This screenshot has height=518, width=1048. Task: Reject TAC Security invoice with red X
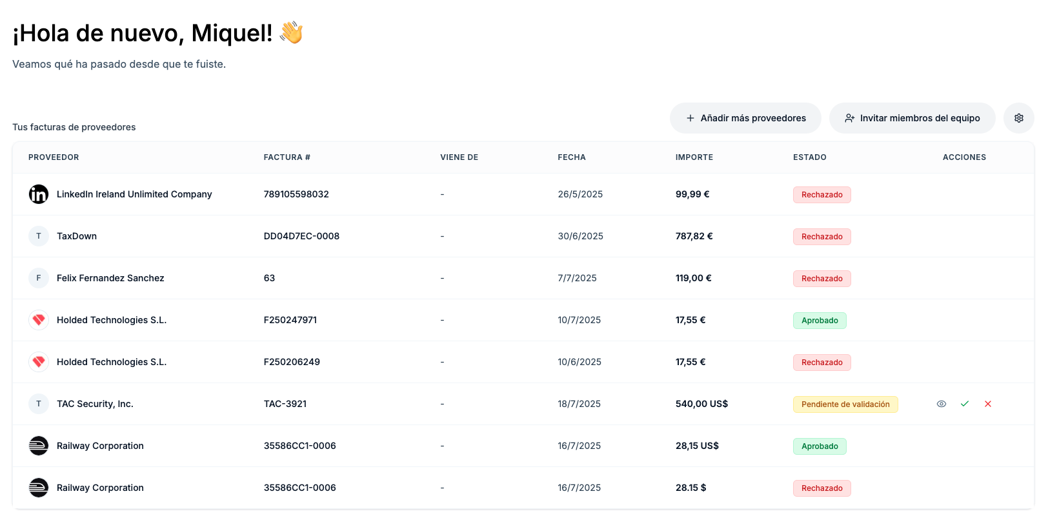click(988, 404)
